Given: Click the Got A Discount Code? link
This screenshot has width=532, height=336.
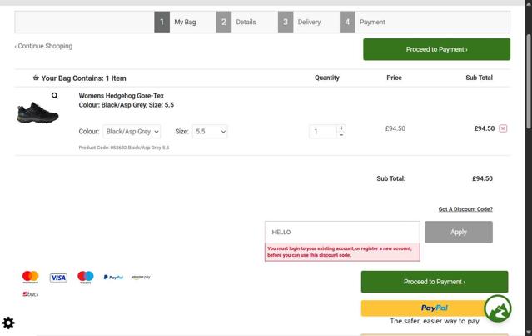Looking at the screenshot, I should (465, 209).
